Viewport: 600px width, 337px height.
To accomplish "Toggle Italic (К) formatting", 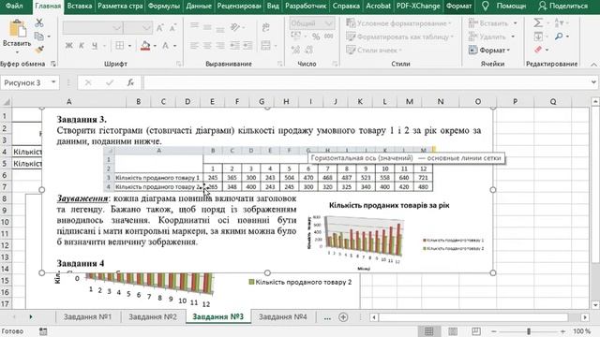I will (x=82, y=46).
